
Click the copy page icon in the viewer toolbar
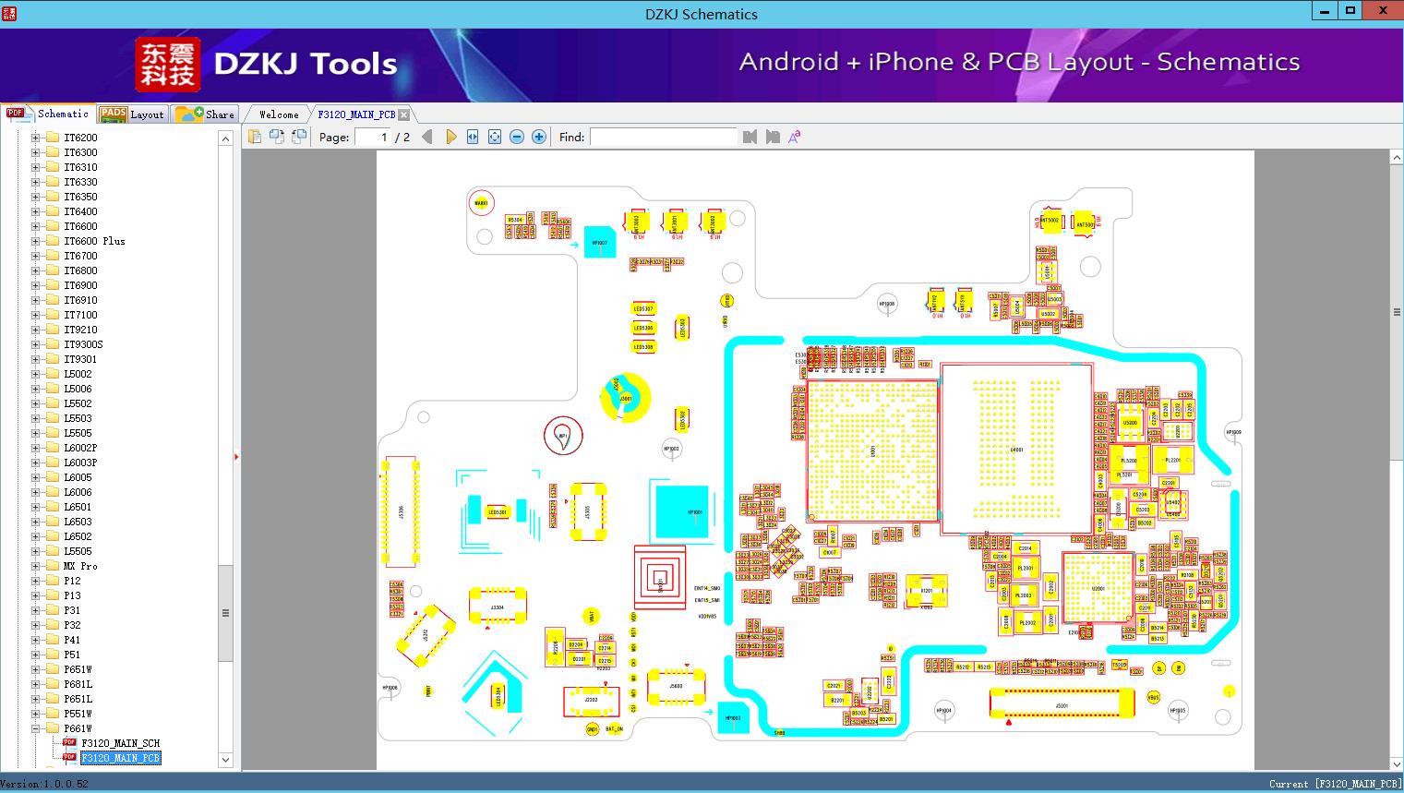tap(254, 137)
